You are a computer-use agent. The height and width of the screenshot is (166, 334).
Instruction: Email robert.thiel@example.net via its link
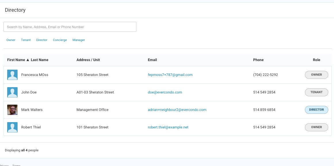pyautogui.click(x=167, y=127)
